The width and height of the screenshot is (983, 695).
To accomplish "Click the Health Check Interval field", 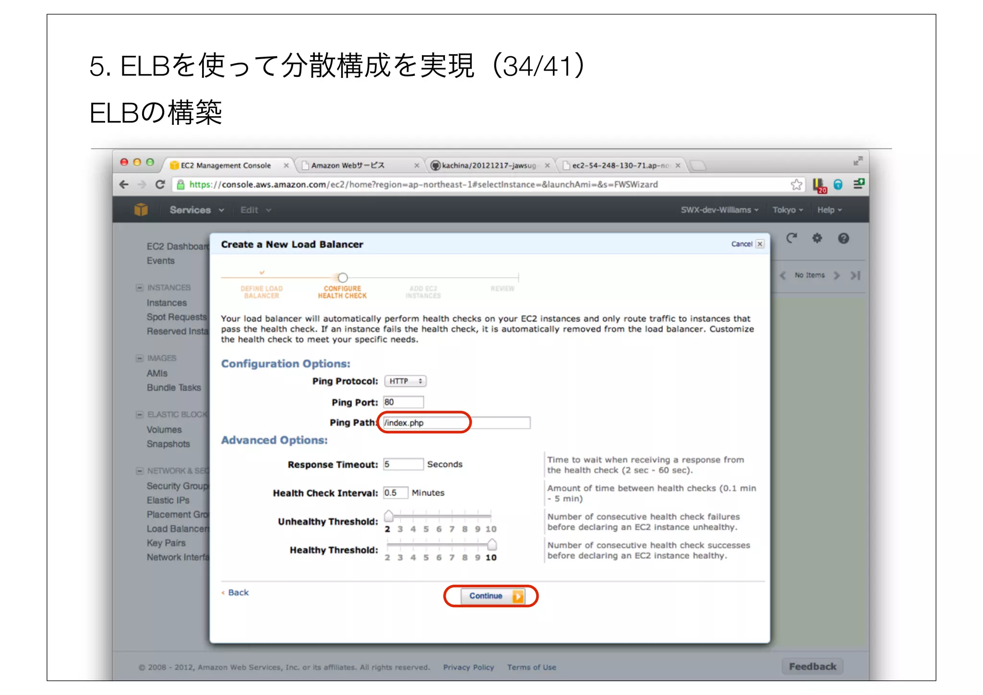I will point(396,493).
